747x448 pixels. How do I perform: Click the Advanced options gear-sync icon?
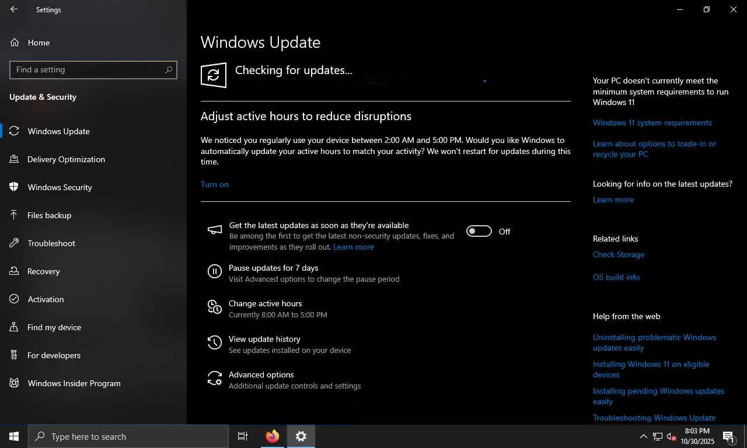pyautogui.click(x=215, y=378)
